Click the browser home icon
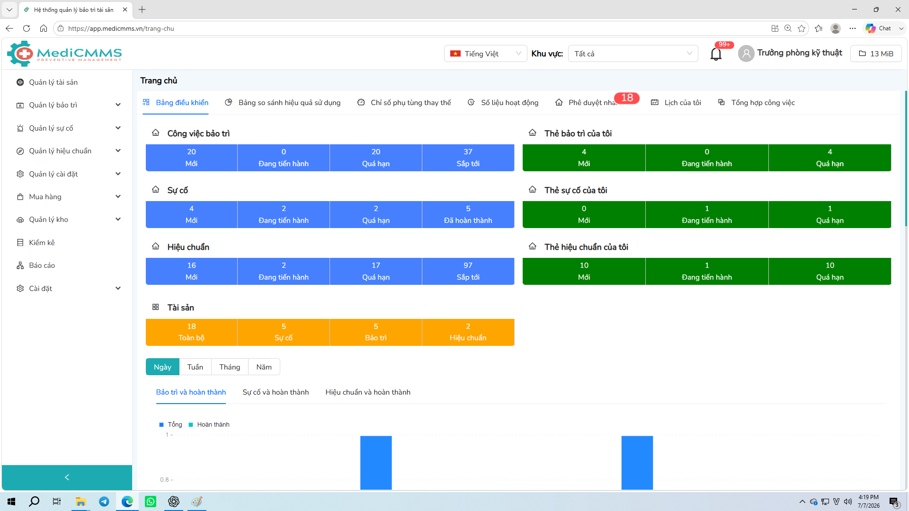Screen dimensions: 909x511 click(44, 28)
